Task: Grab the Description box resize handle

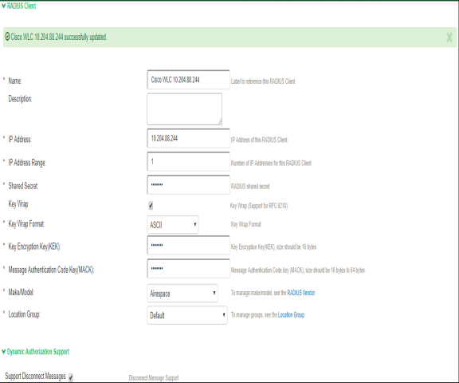Action: pyautogui.click(x=220, y=121)
